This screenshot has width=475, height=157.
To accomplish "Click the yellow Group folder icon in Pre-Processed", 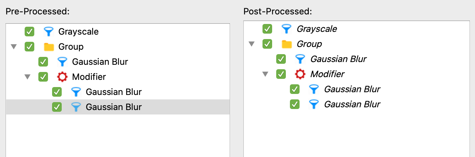I will (49, 47).
